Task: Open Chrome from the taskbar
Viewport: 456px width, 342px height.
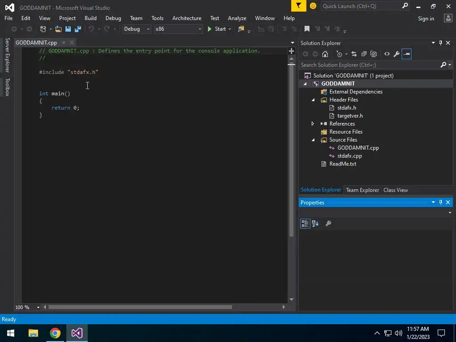Action: click(55, 333)
